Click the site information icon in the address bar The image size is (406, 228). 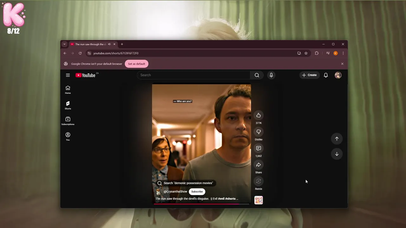(89, 53)
